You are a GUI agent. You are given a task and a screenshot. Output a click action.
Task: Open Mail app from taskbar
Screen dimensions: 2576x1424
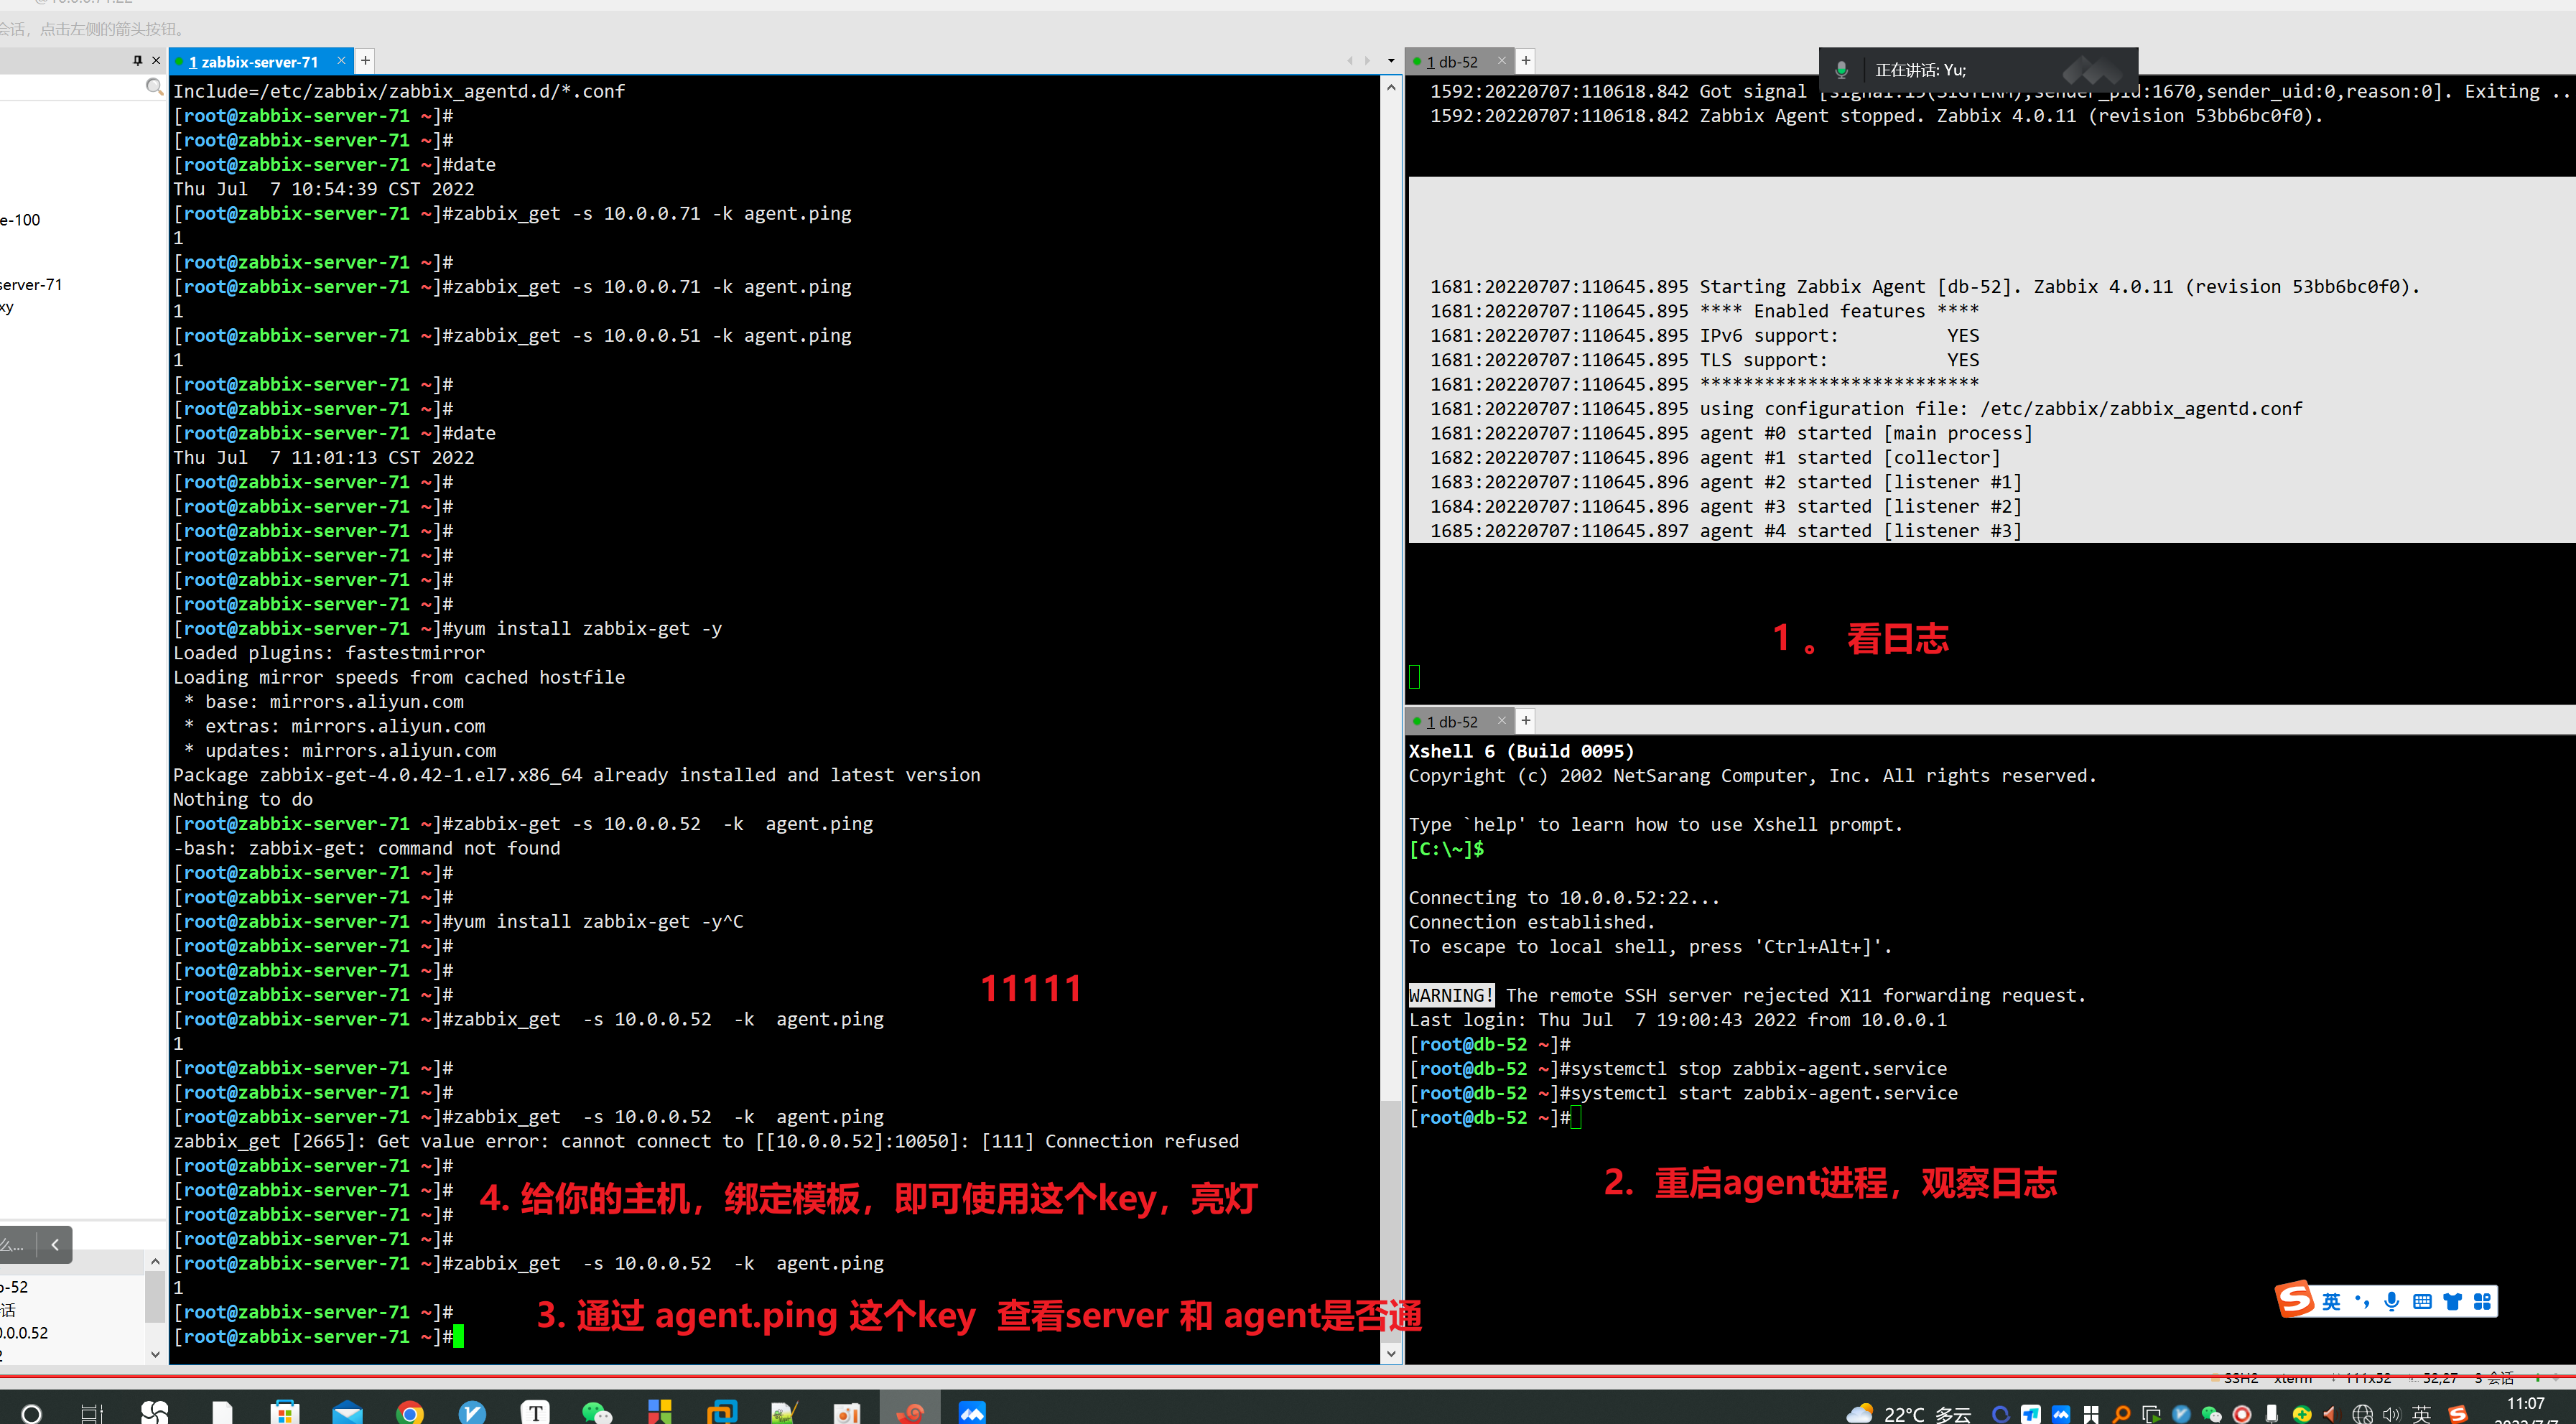(x=347, y=1411)
